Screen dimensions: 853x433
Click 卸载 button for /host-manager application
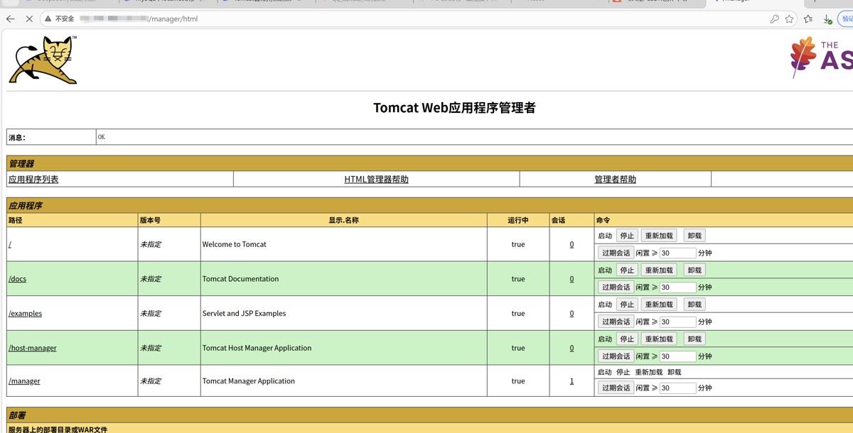pos(694,339)
